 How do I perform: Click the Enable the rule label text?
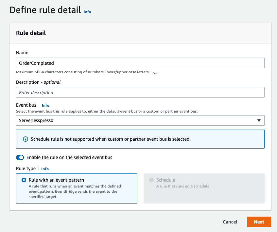pyautogui.click(x=69, y=157)
